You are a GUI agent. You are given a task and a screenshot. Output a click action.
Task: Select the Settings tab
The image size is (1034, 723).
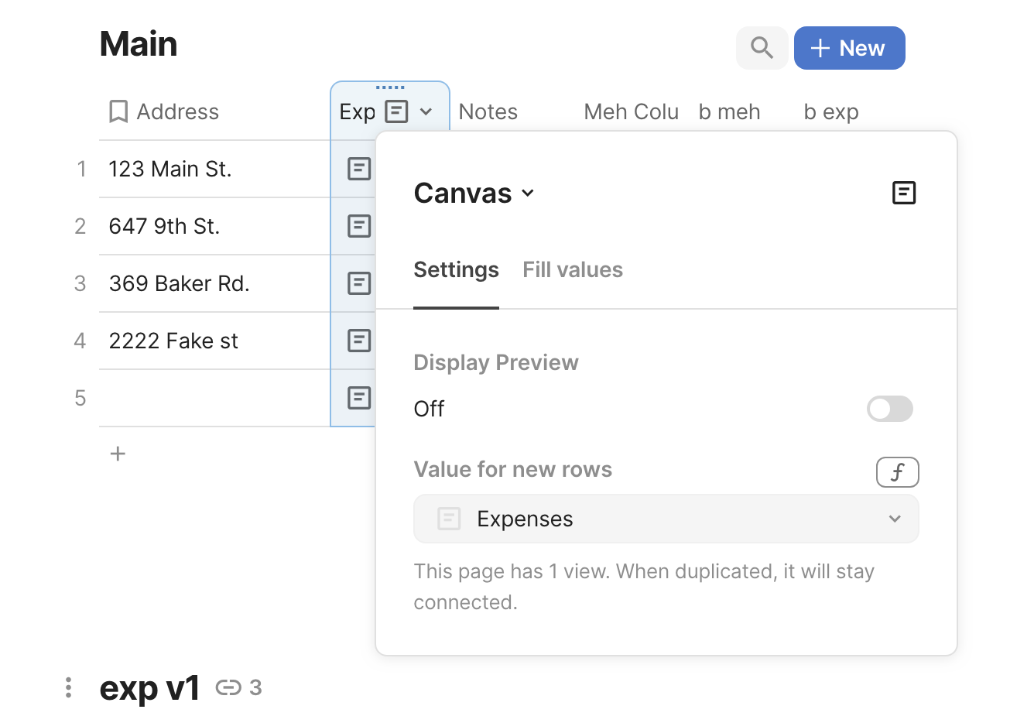click(x=456, y=269)
